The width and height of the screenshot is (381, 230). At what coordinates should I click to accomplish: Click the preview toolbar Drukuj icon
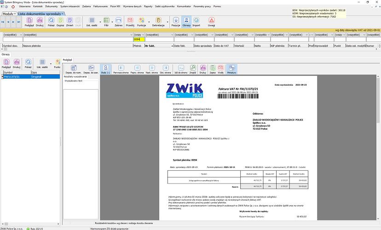(203, 68)
